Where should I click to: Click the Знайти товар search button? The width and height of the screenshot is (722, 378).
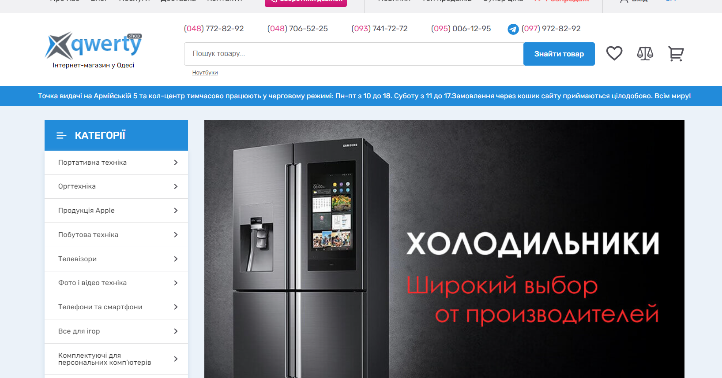tap(559, 54)
